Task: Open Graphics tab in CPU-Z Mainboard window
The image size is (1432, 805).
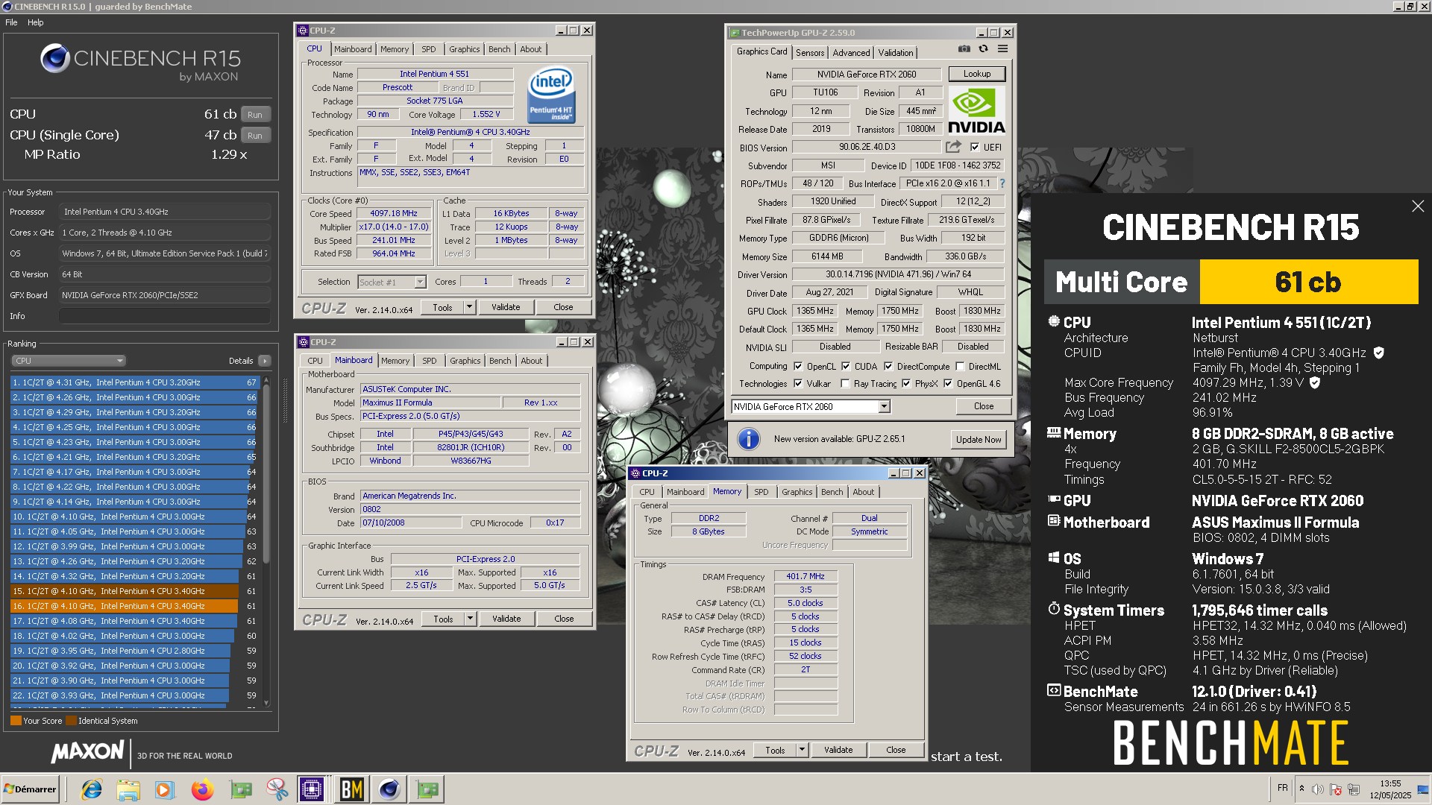Action: [x=465, y=361]
